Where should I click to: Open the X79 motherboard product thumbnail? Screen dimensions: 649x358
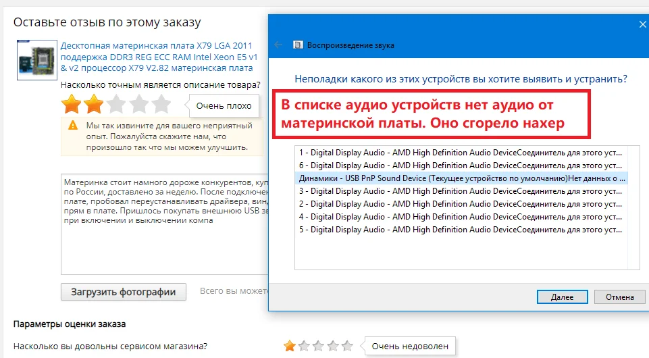37,60
